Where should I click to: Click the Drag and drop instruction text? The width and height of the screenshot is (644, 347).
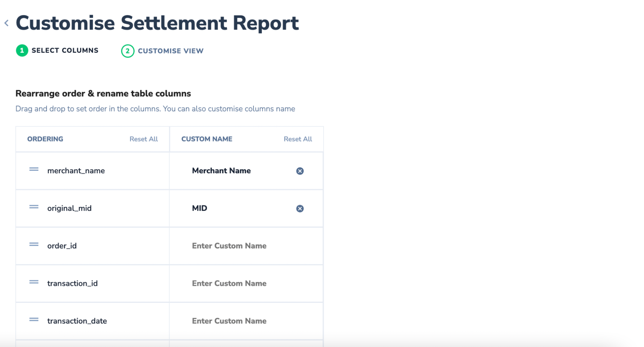[x=155, y=109]
